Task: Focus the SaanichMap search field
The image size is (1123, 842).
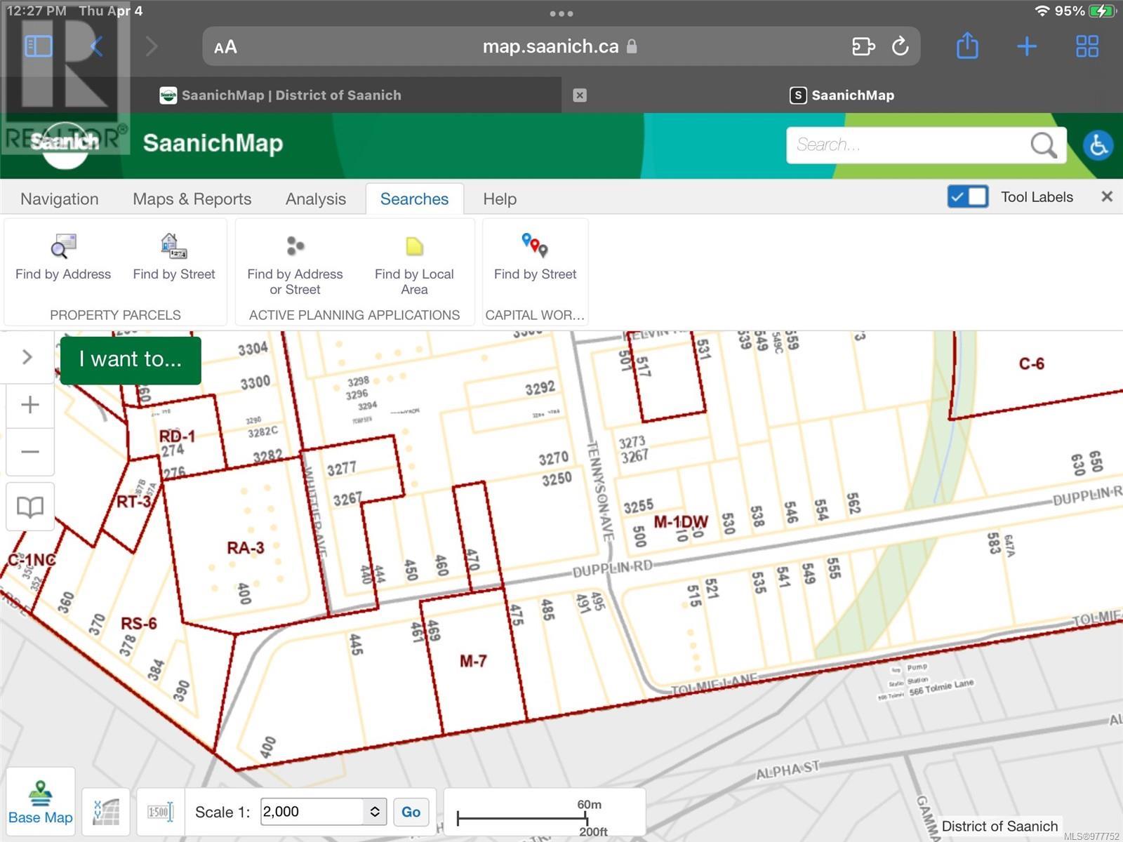Action: tap(909, 145)
